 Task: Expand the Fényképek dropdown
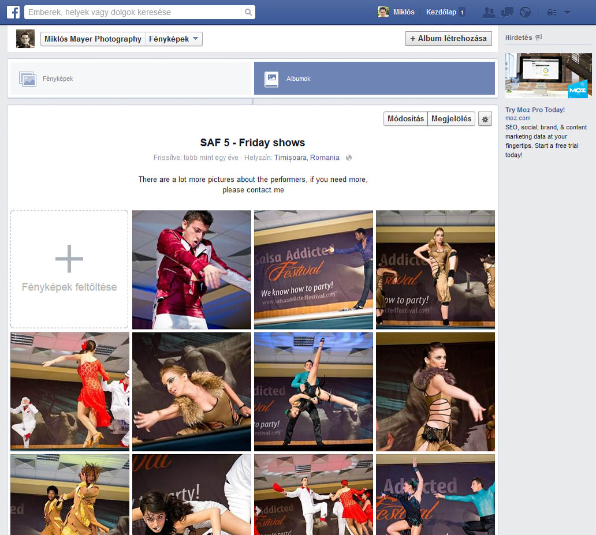coord(174,39)
